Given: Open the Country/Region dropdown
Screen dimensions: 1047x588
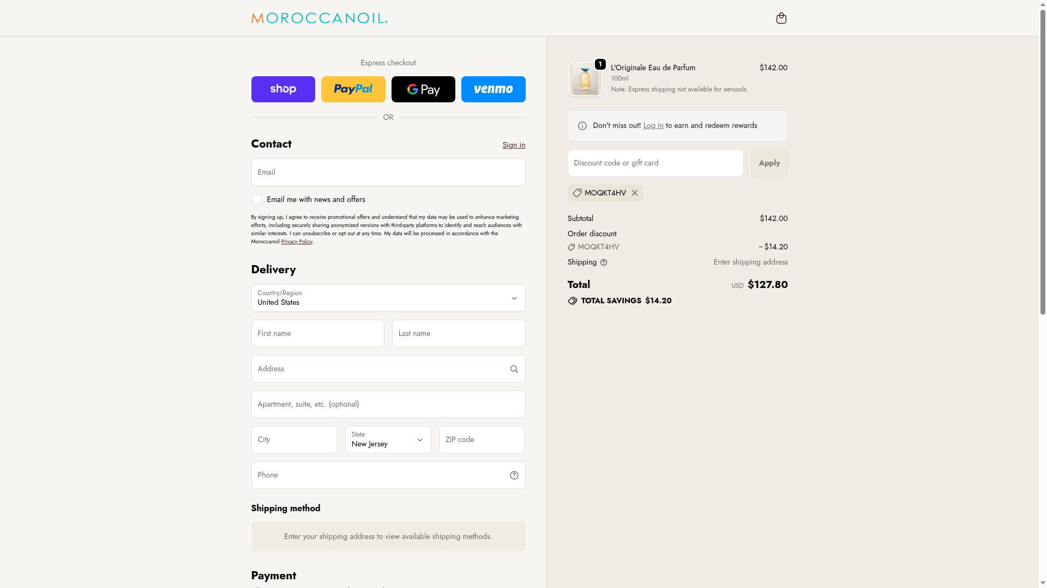Looking at the screenshot, I should [x=388, y=298].
